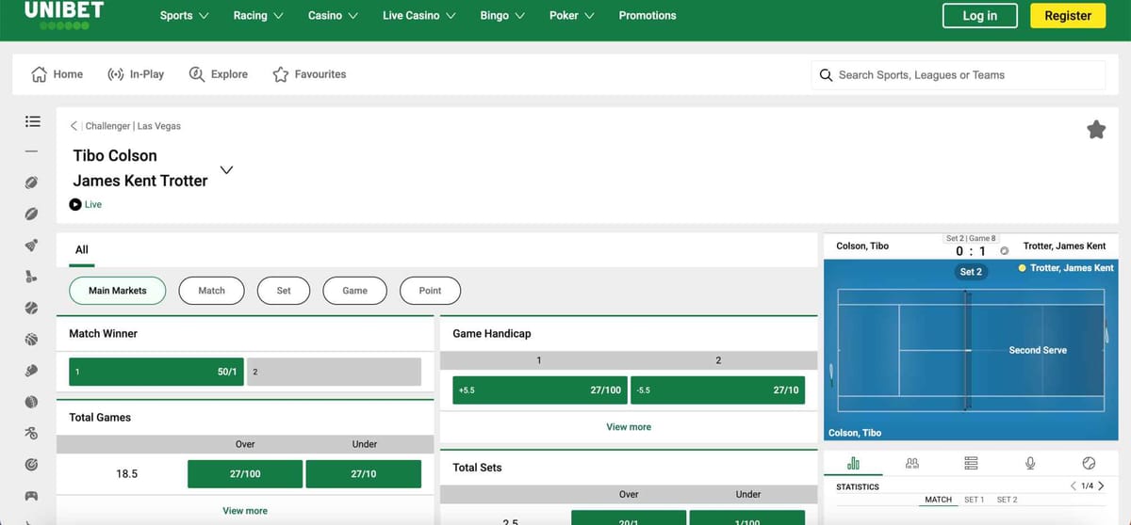The width and height of the screenshot is (1131, 525).
Task: Go to the Favourites tab
Action: coord(309,74)
